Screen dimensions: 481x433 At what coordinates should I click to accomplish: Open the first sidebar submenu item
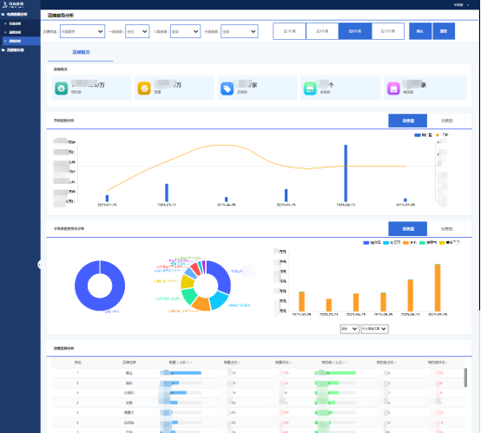pos(15,23)
